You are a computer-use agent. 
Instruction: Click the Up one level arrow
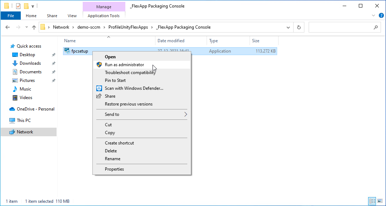pos(34,27)
